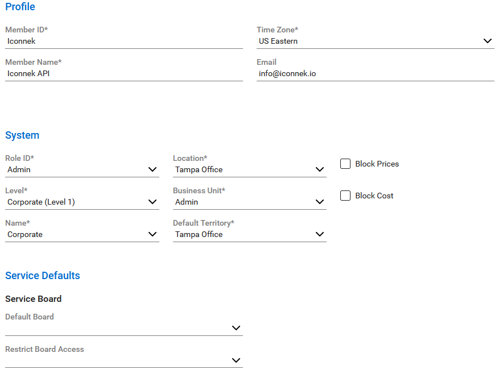Open the Business Unit dropdown
The image size is (503, 382).
249,202
